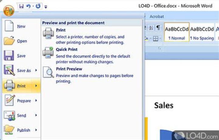Open Customize Quick Access Toolbar dropdown
Image resolution: width=219 pixels, height=140 pixels.
coord(46,7)
